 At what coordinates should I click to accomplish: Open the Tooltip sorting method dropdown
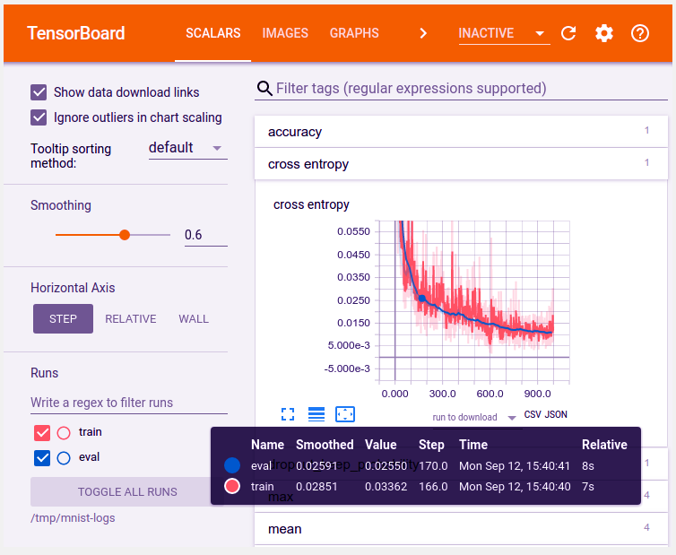[187, 148]
